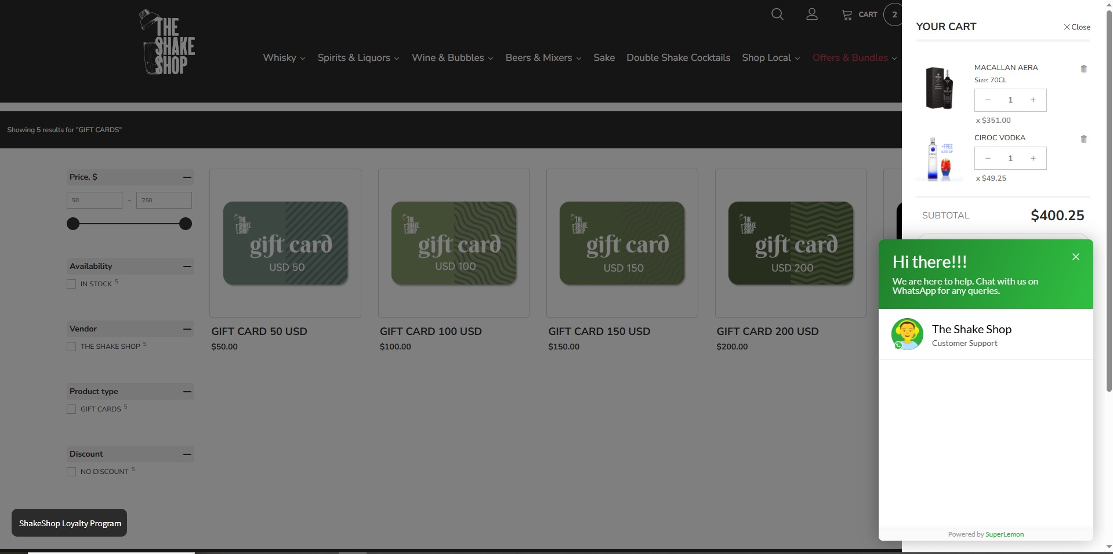Click the Shake Shop WhatsApp avatar icon

click(907, 334)
